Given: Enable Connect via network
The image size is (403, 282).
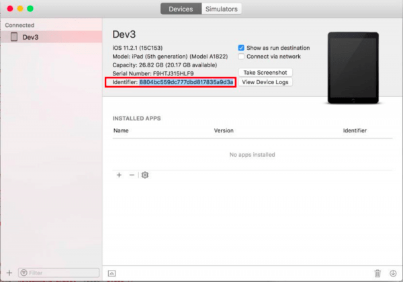Looking at the screenshot, I should pos(241,57).
